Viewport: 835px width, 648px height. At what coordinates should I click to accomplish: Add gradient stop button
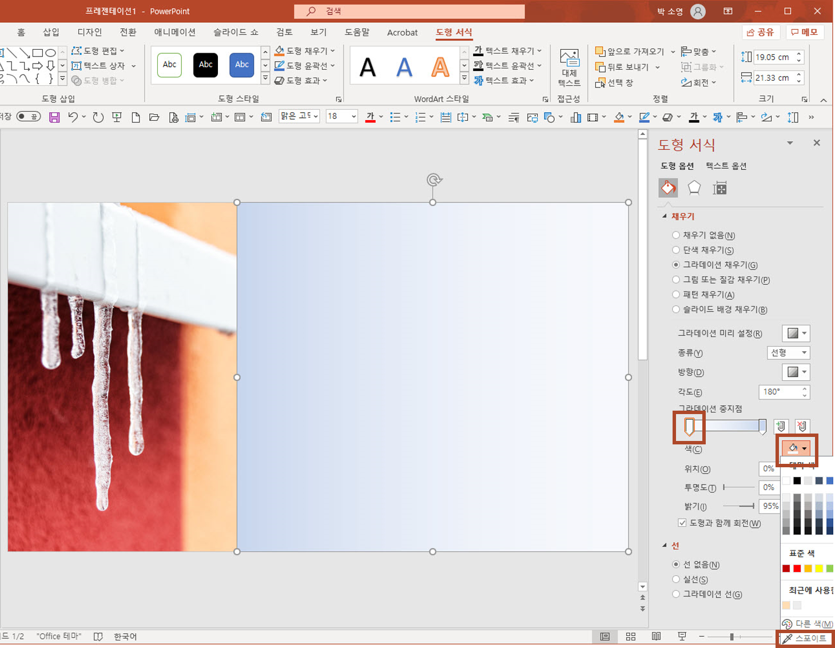tap(781, 426)
